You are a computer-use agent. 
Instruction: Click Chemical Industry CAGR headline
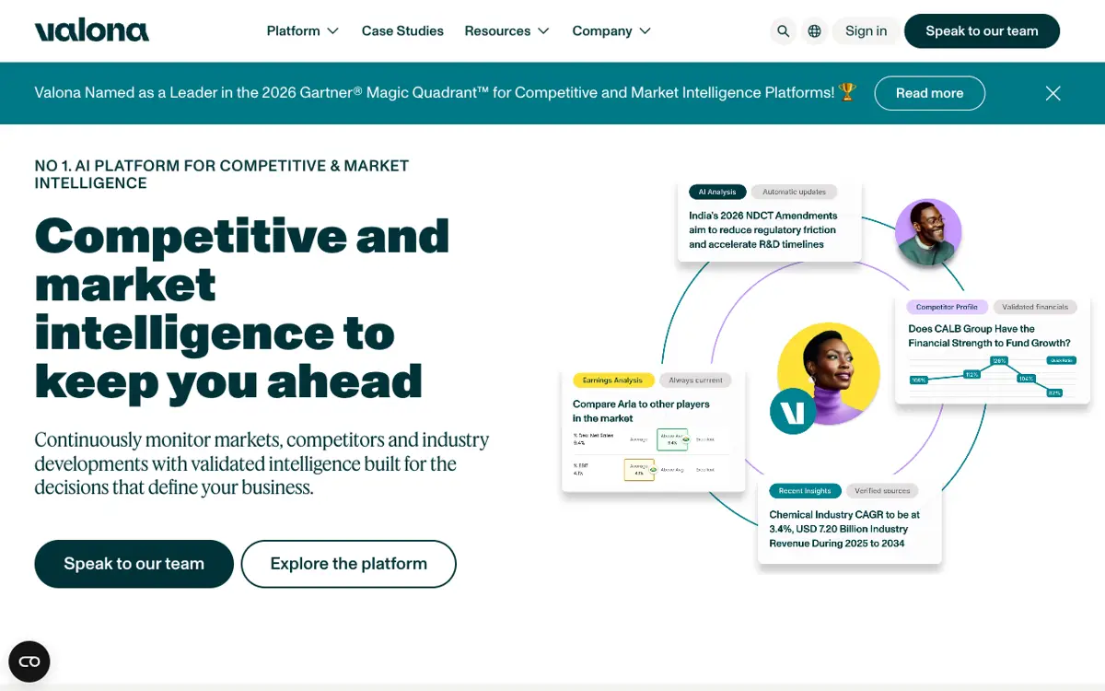click(844, 529)
